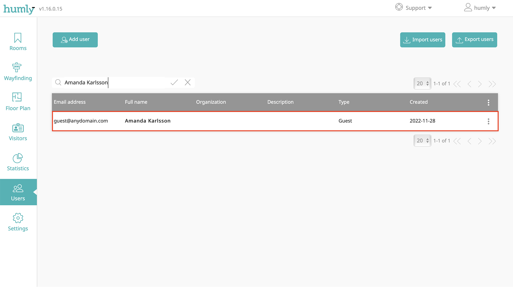Sort by Description column header
The image size is (513, 287).
(x=280, y=102)
